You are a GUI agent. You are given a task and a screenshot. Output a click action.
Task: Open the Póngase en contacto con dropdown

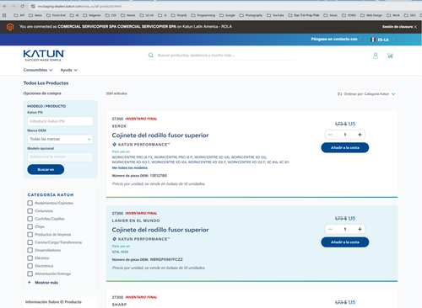pyautogui.click(x=336, y=39)
